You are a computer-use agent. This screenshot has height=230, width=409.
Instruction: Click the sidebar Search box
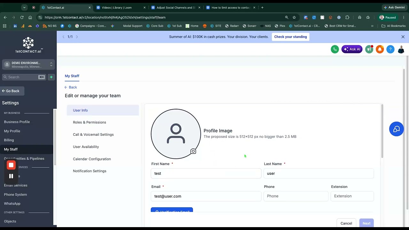(24, 77)
